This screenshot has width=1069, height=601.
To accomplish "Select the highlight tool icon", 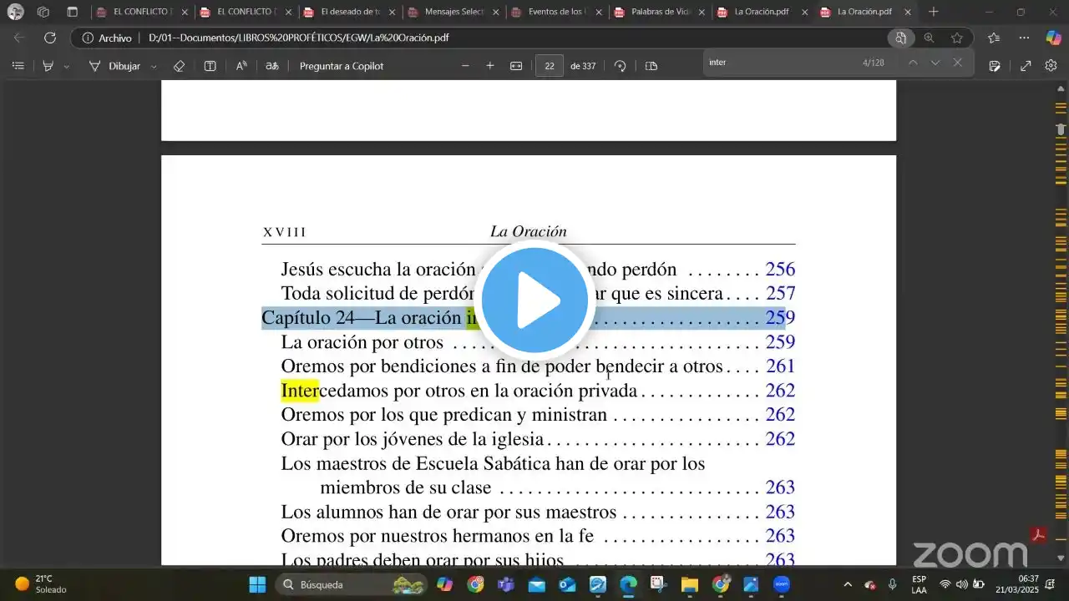I will click(x=48, y=66).
